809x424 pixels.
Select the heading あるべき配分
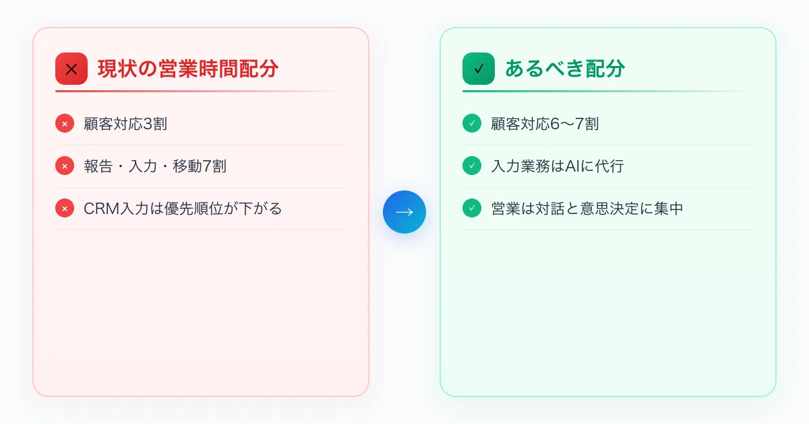(x=565, y=69)
